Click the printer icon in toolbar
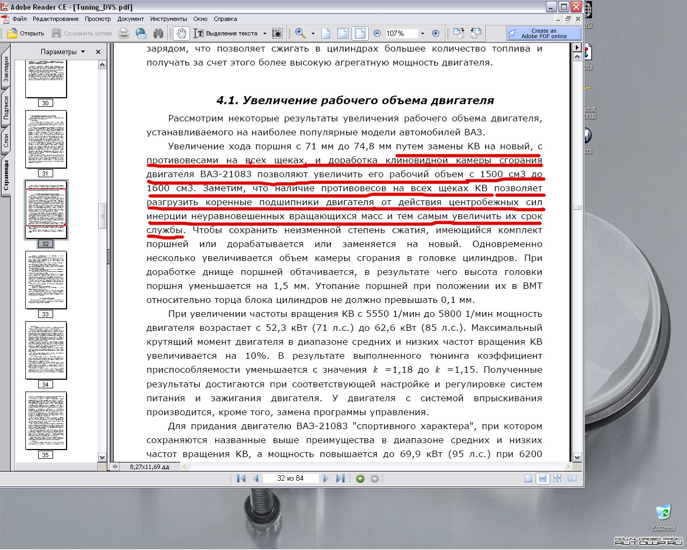This screenshot has width=687, height=550. pyautogui.click(x=124, y=33)
